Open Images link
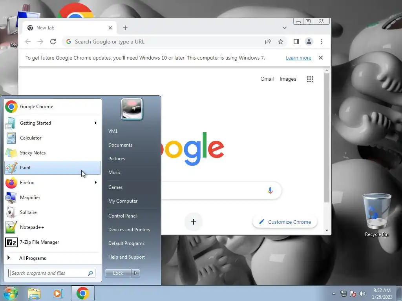 pyautogui.click(x=288, y=79)
